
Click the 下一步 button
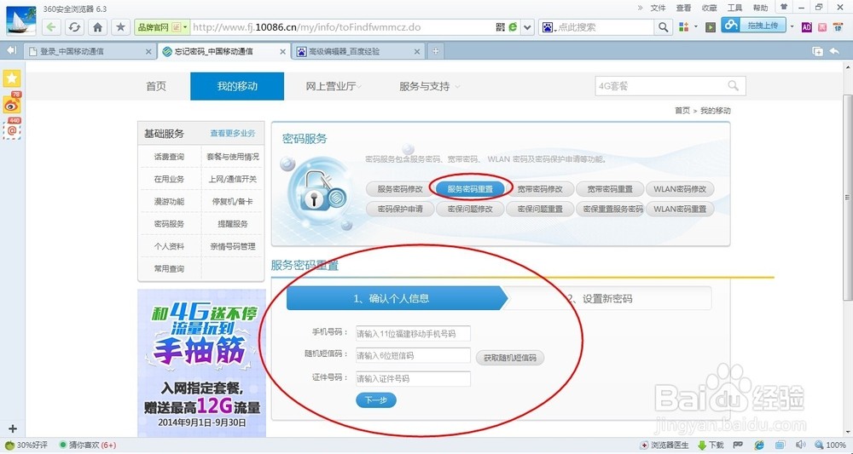(376, 400)
